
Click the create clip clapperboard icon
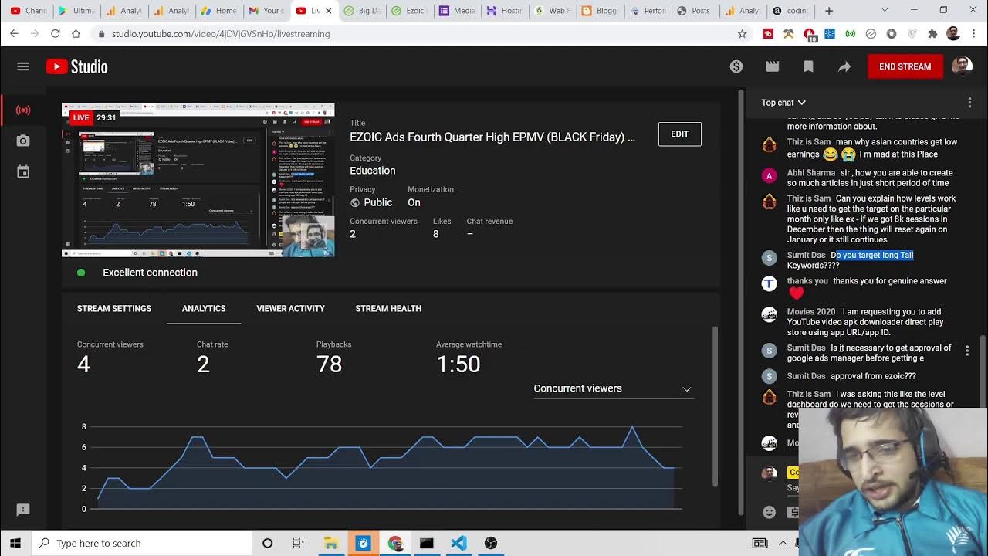click(772, 66)
